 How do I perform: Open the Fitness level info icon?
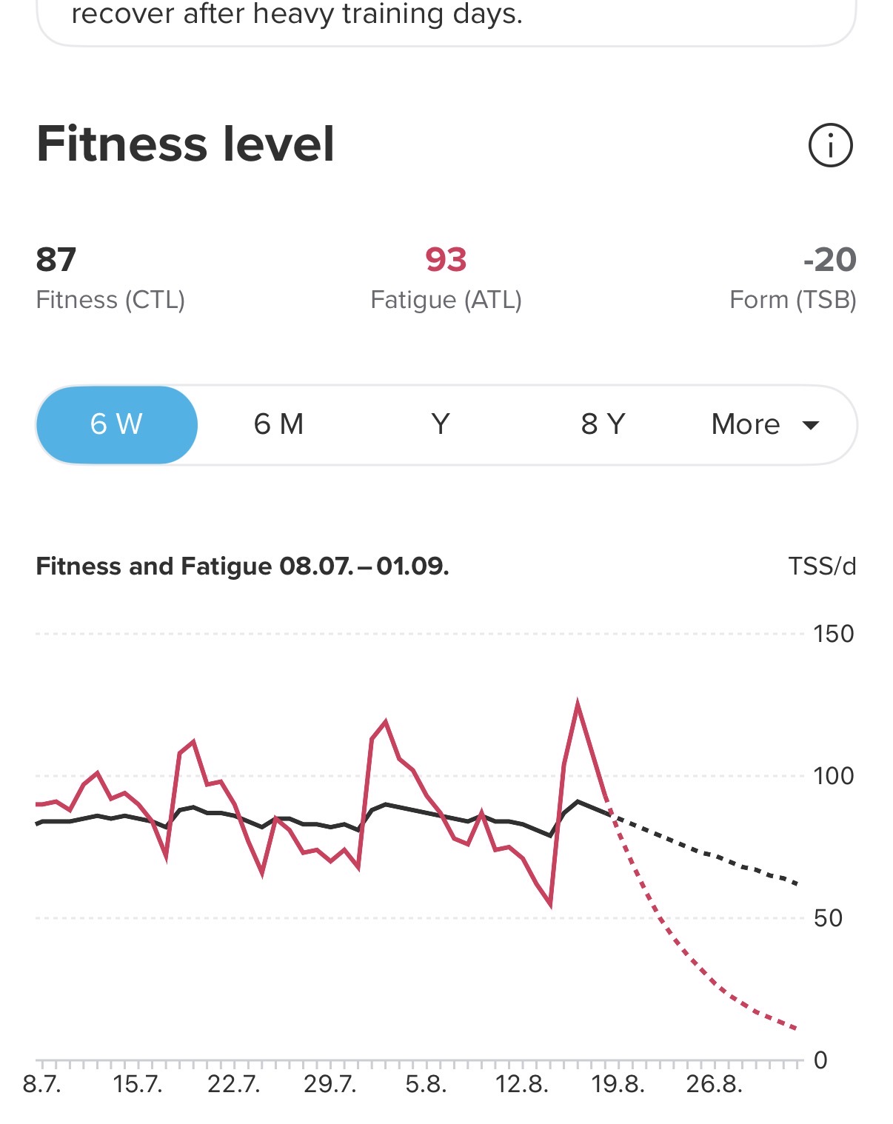click(x=830, y=145)
